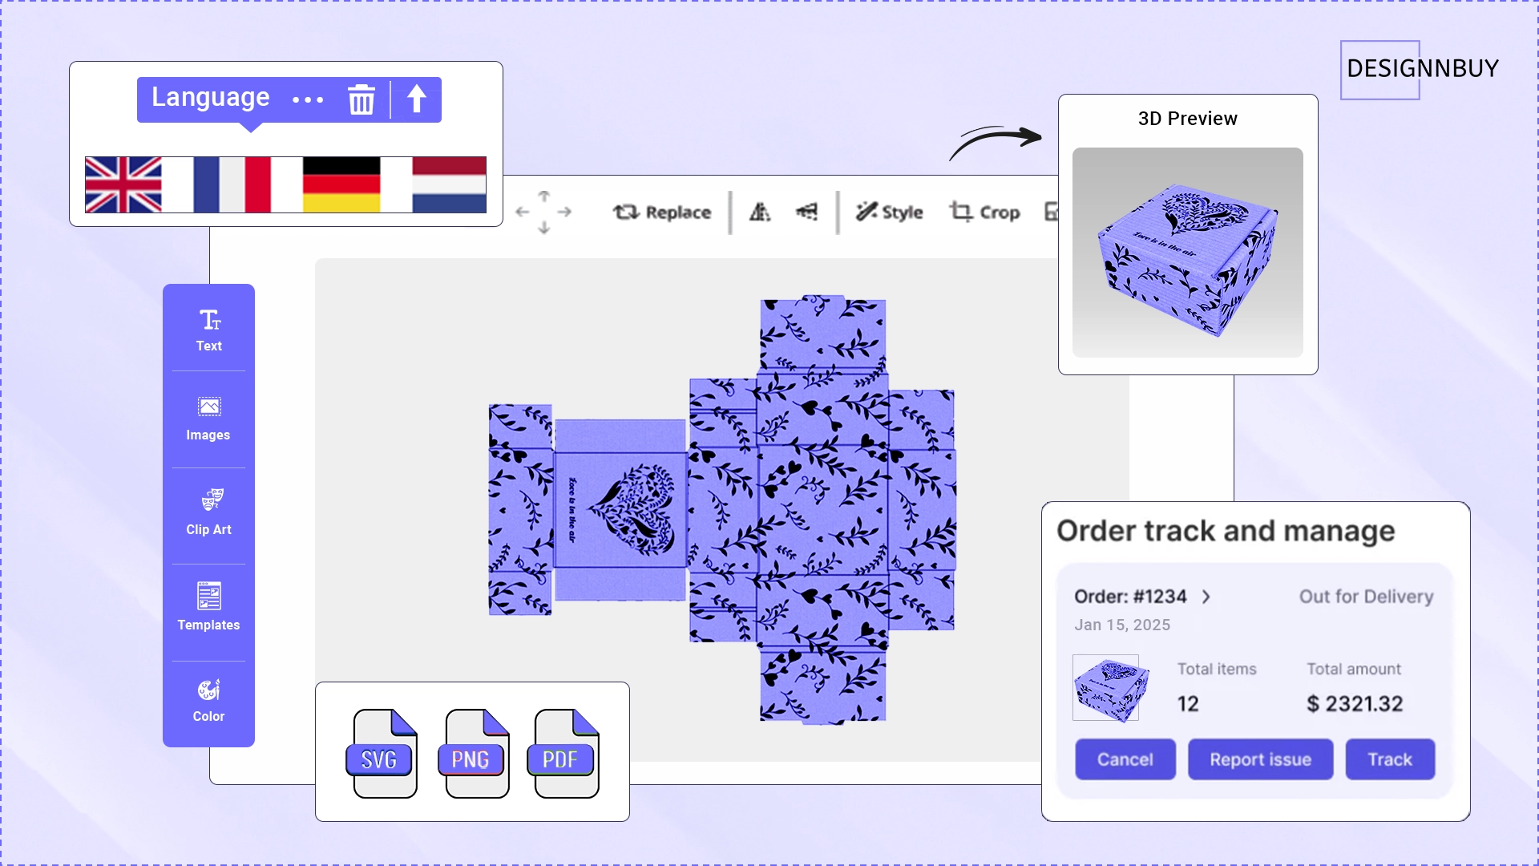Viewport: 1539px width, 866px height.
Task: Click the move right arrow
Action: pyautogui.click(x=565, y=212)
